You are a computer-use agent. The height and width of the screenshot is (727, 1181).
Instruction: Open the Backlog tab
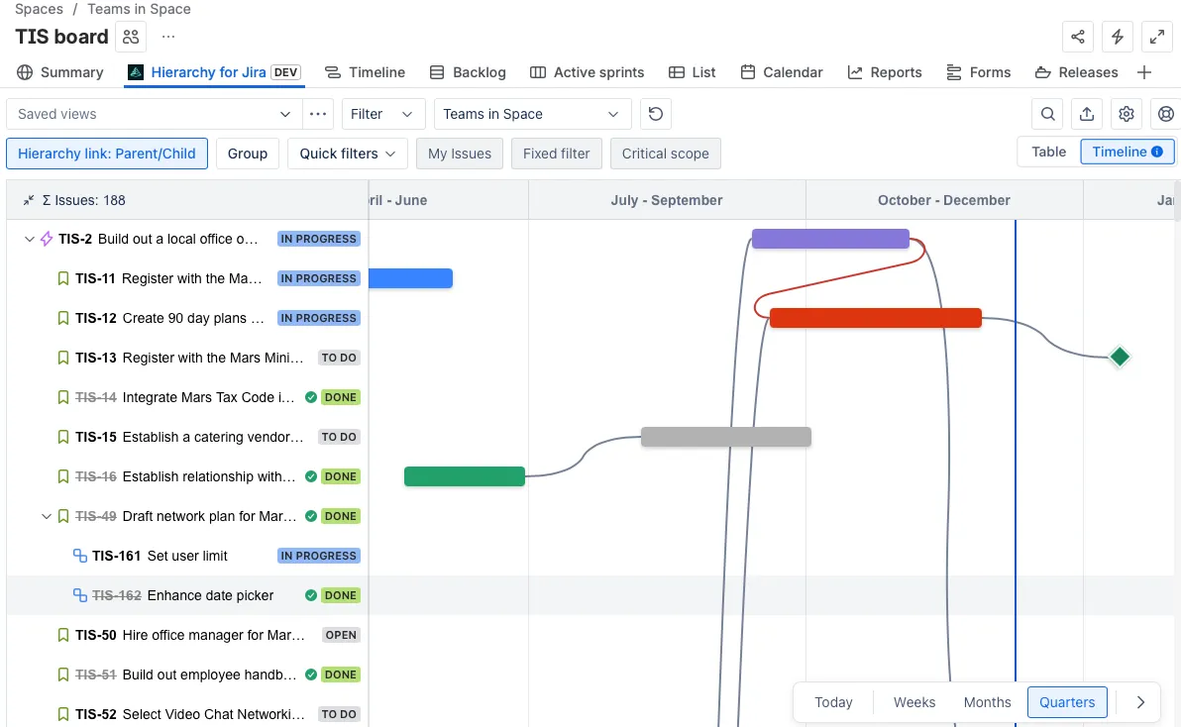click(468, 72)
